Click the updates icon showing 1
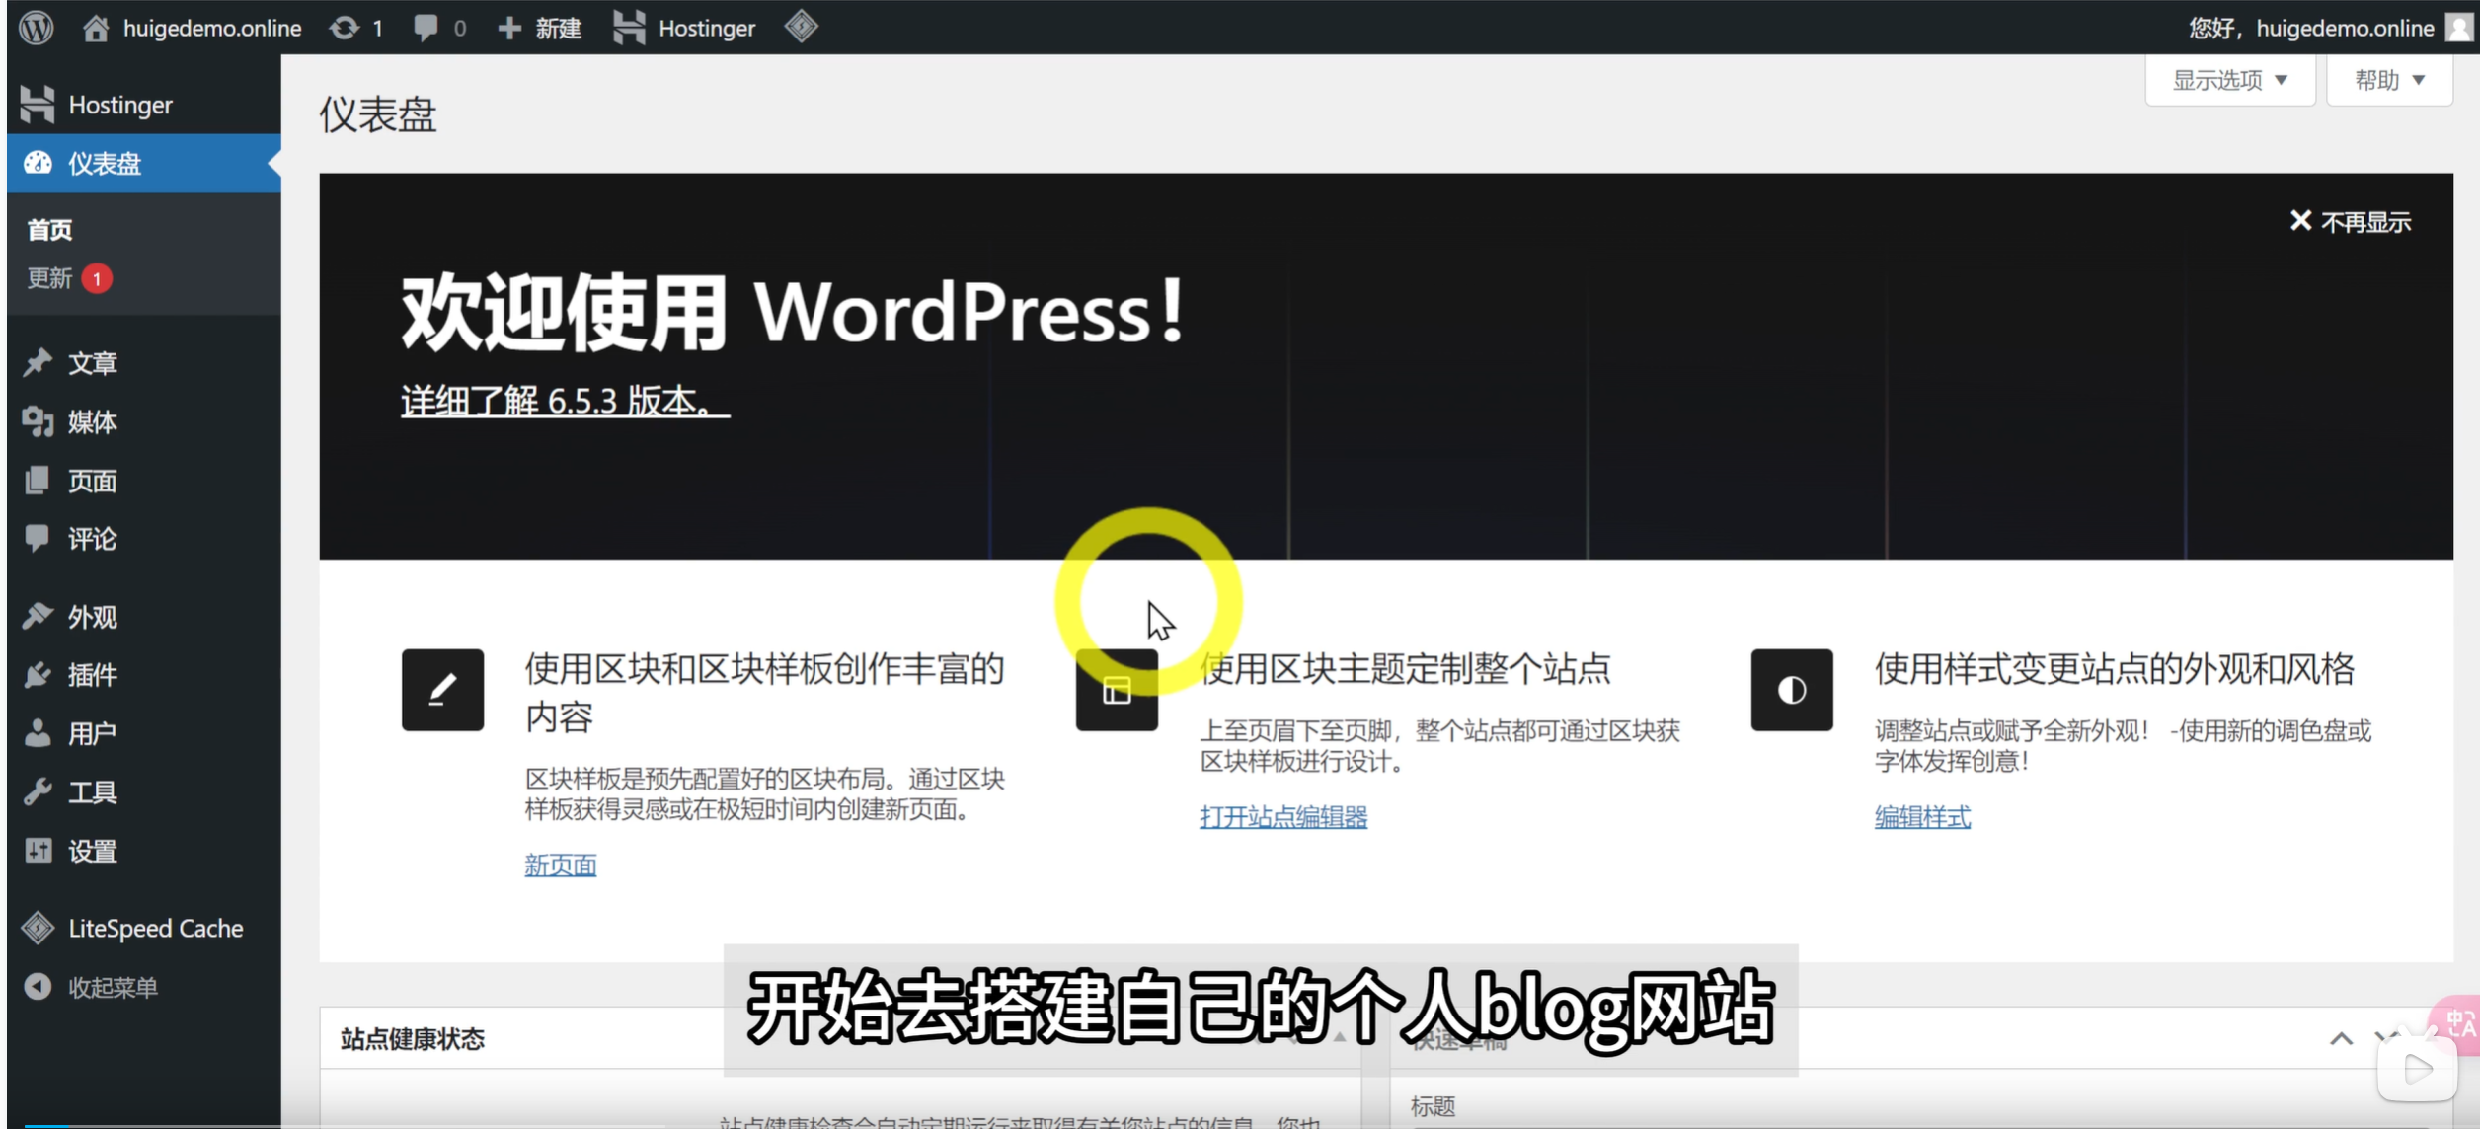This screenshot has height=1129, width=2480. coord(356,28)
